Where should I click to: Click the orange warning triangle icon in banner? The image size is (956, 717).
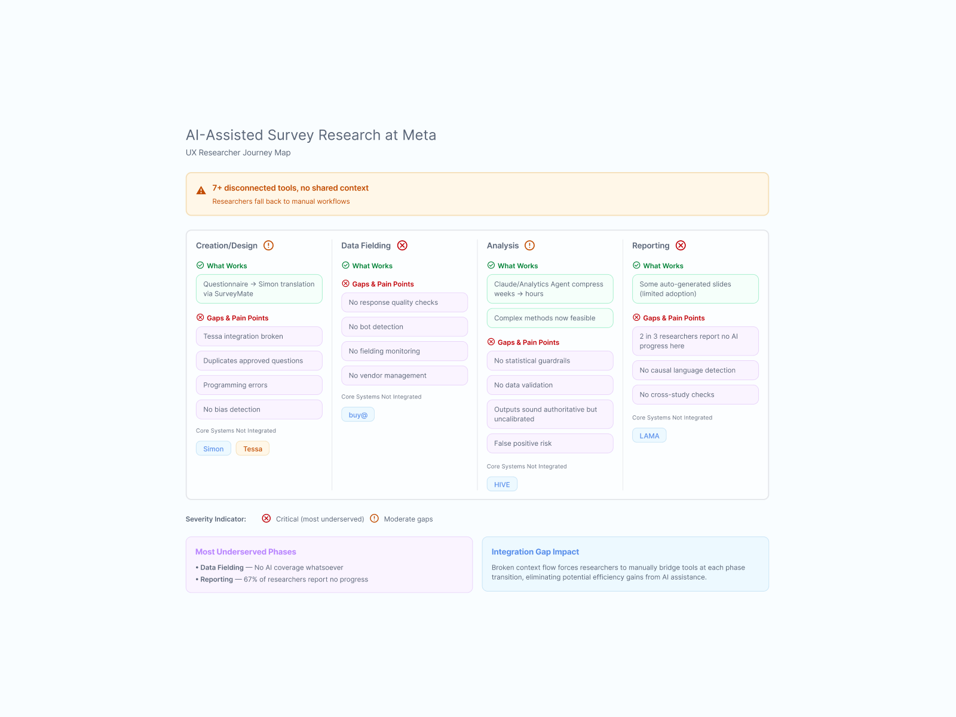(201, 191)
